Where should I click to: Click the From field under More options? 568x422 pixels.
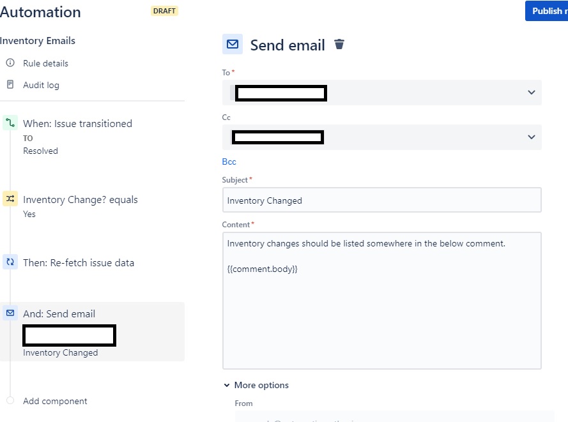[394, 416]
